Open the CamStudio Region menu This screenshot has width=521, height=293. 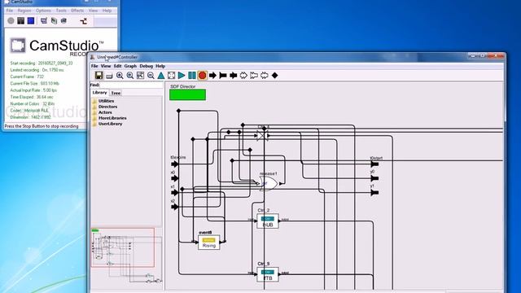[x=24, y=11]
